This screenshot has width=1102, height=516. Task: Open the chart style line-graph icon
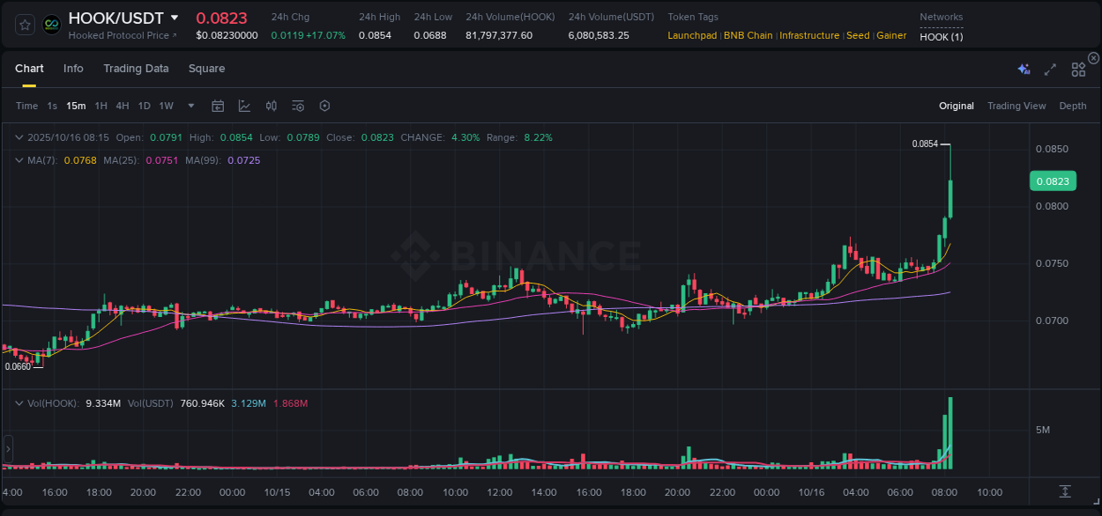click(242, 106)
